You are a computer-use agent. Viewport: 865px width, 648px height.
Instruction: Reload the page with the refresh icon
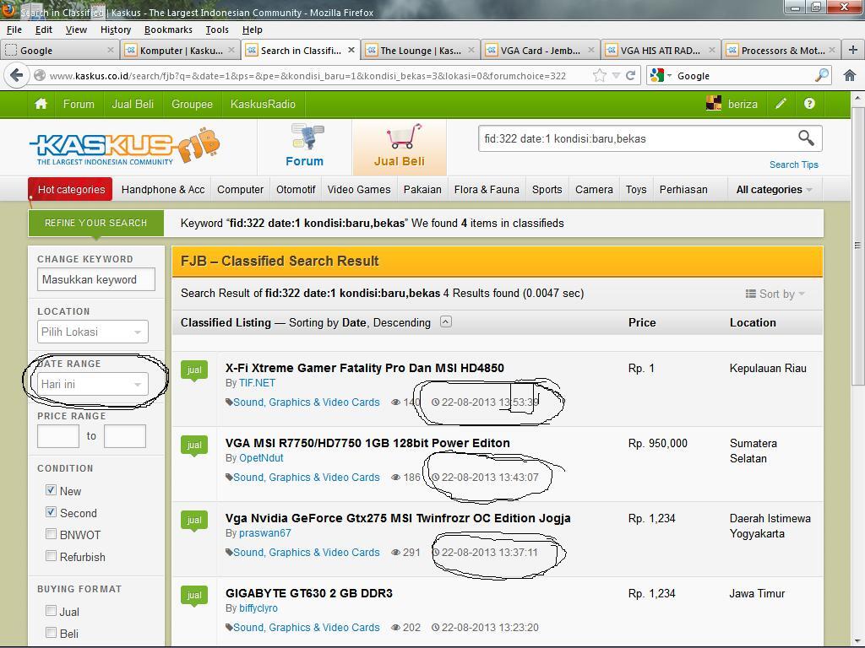[630, 75]
